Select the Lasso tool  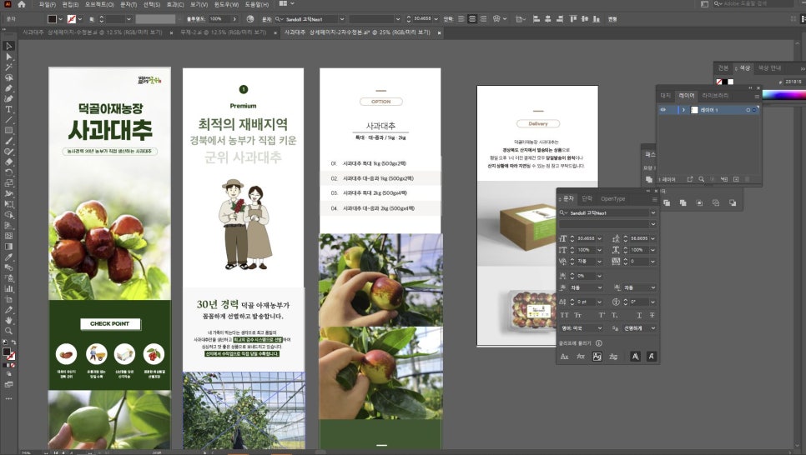point(8,77)
